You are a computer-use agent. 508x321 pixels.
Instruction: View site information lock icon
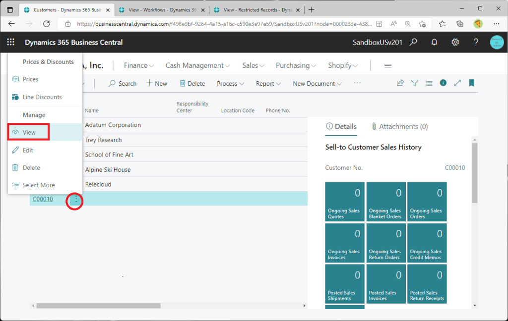(x=67, y=24)
